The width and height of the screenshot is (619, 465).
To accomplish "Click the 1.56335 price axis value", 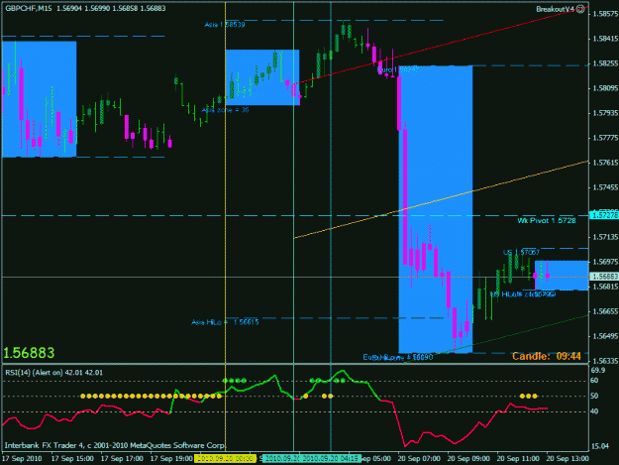I will 605,361.
